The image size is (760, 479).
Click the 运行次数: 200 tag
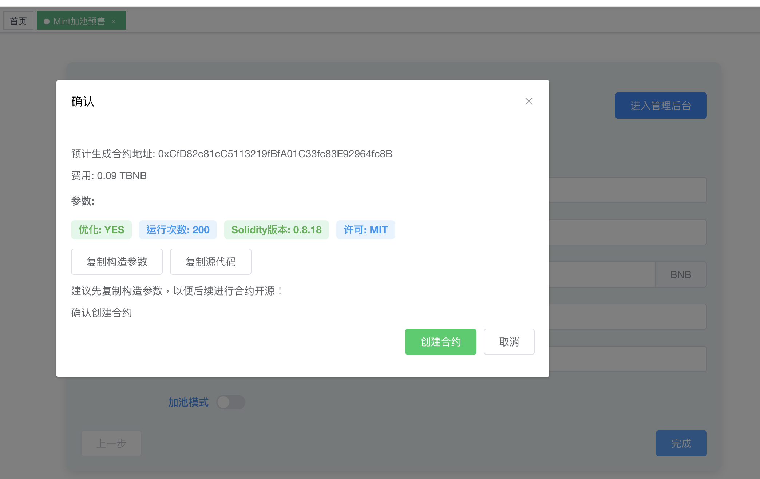pyautogui.click(x=178, y=230)
